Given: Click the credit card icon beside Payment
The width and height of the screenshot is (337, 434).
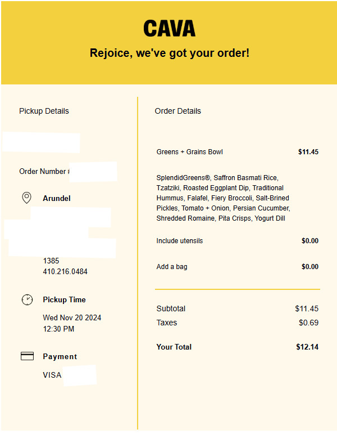Looking at the screenshot, I should coord(27,356).
